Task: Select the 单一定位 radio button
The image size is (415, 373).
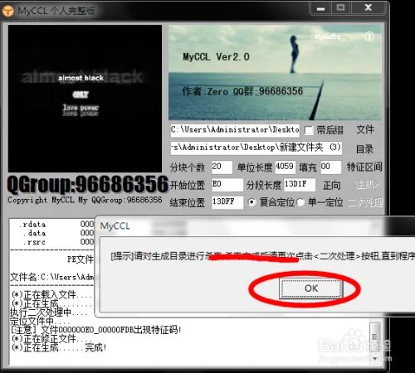Action: [301, 202]
